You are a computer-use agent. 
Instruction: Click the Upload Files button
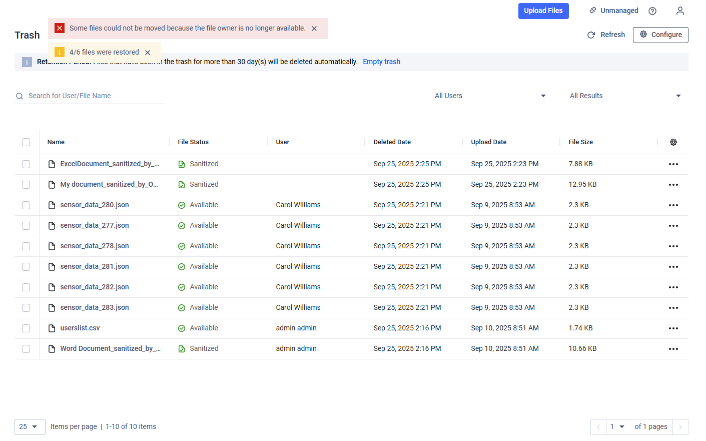(x=543, y=11)
